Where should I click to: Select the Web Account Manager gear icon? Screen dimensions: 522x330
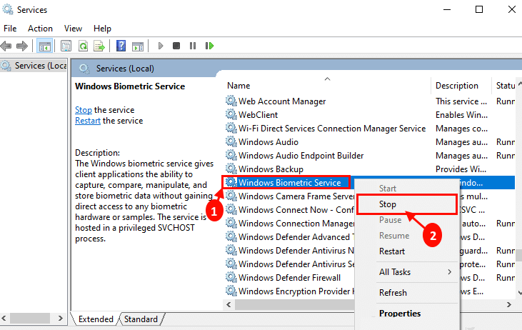click(231, 101)
